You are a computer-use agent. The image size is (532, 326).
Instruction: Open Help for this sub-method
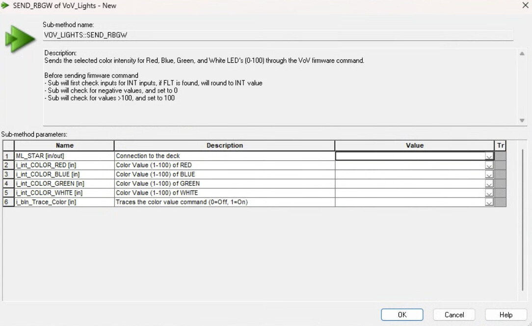point(506,314)
